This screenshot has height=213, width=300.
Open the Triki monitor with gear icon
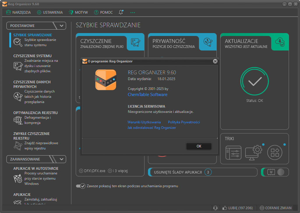tap(254, 153)
